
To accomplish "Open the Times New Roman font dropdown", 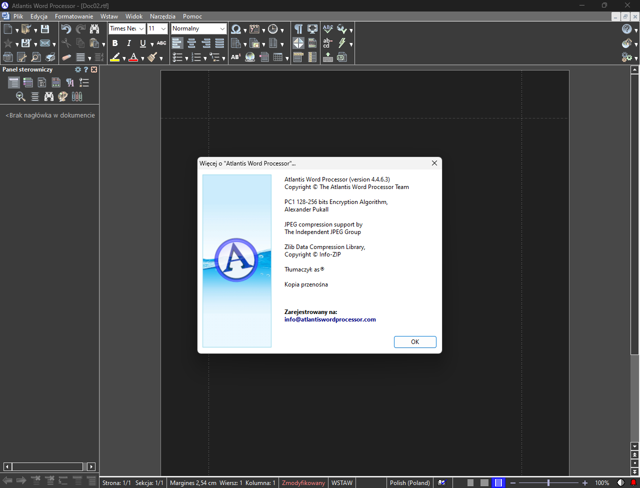I will [x=141, y=29].
